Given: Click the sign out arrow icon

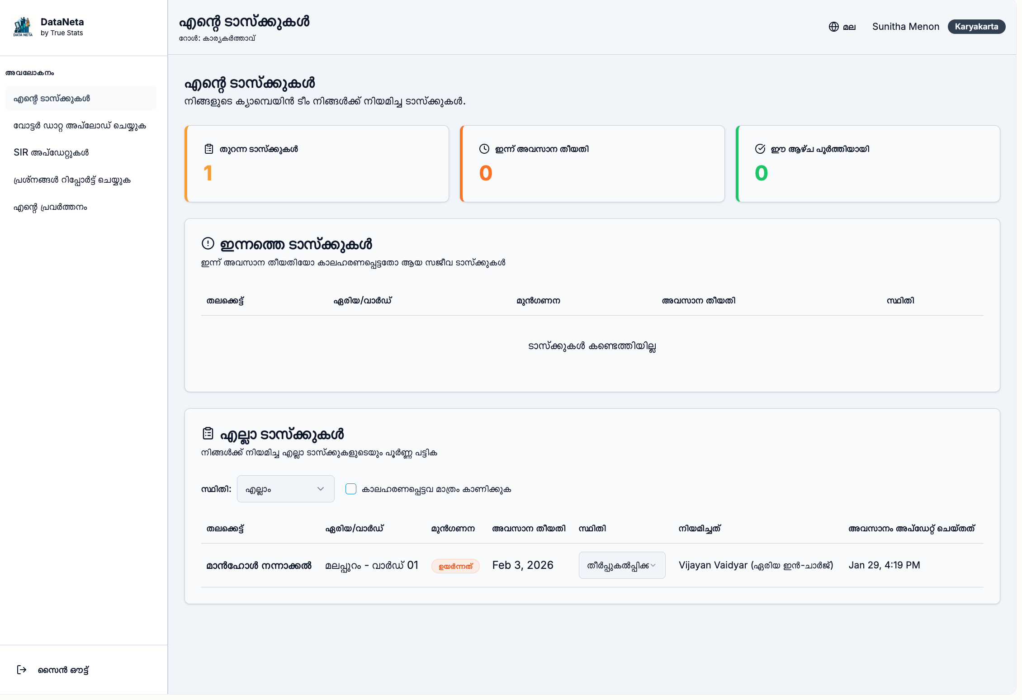Looking at the screenshot, I should (x=21, y=670).
